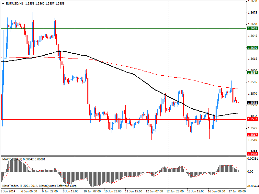Click the 5 Jun 2014 date on the time axis
The height and width of the screenshot is (194, 259).
(x=8, y=191)
